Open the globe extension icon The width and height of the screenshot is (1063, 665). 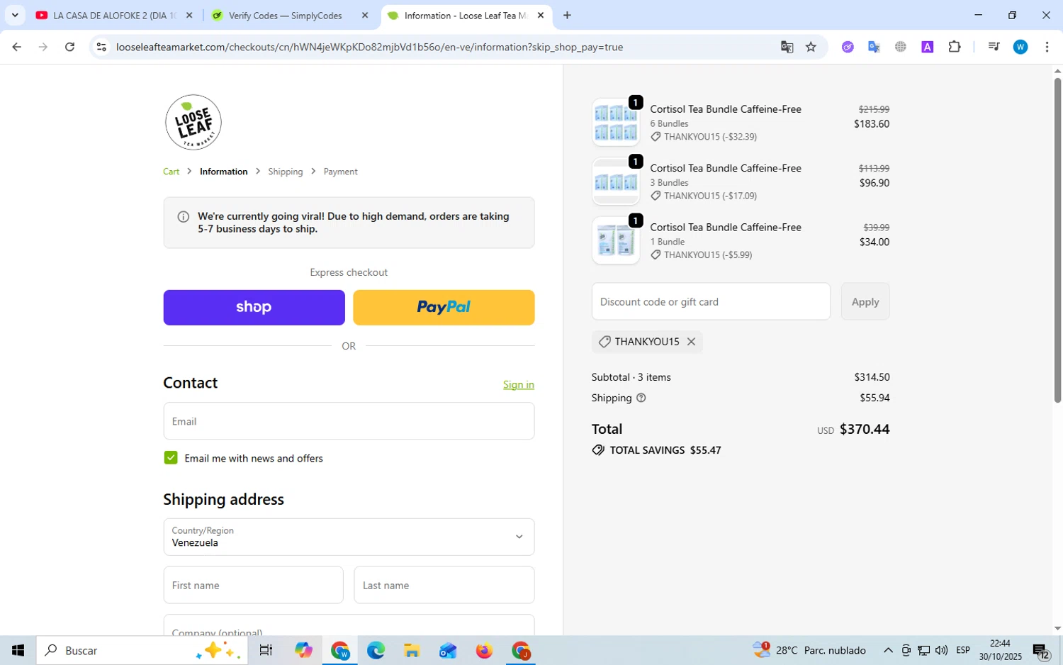pos(901,47)
